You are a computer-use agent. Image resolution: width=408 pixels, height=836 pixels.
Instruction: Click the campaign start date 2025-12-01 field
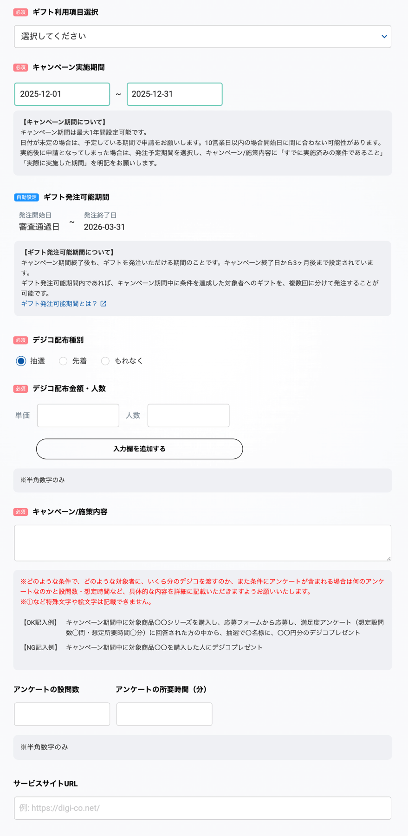(x=62, y=94)
